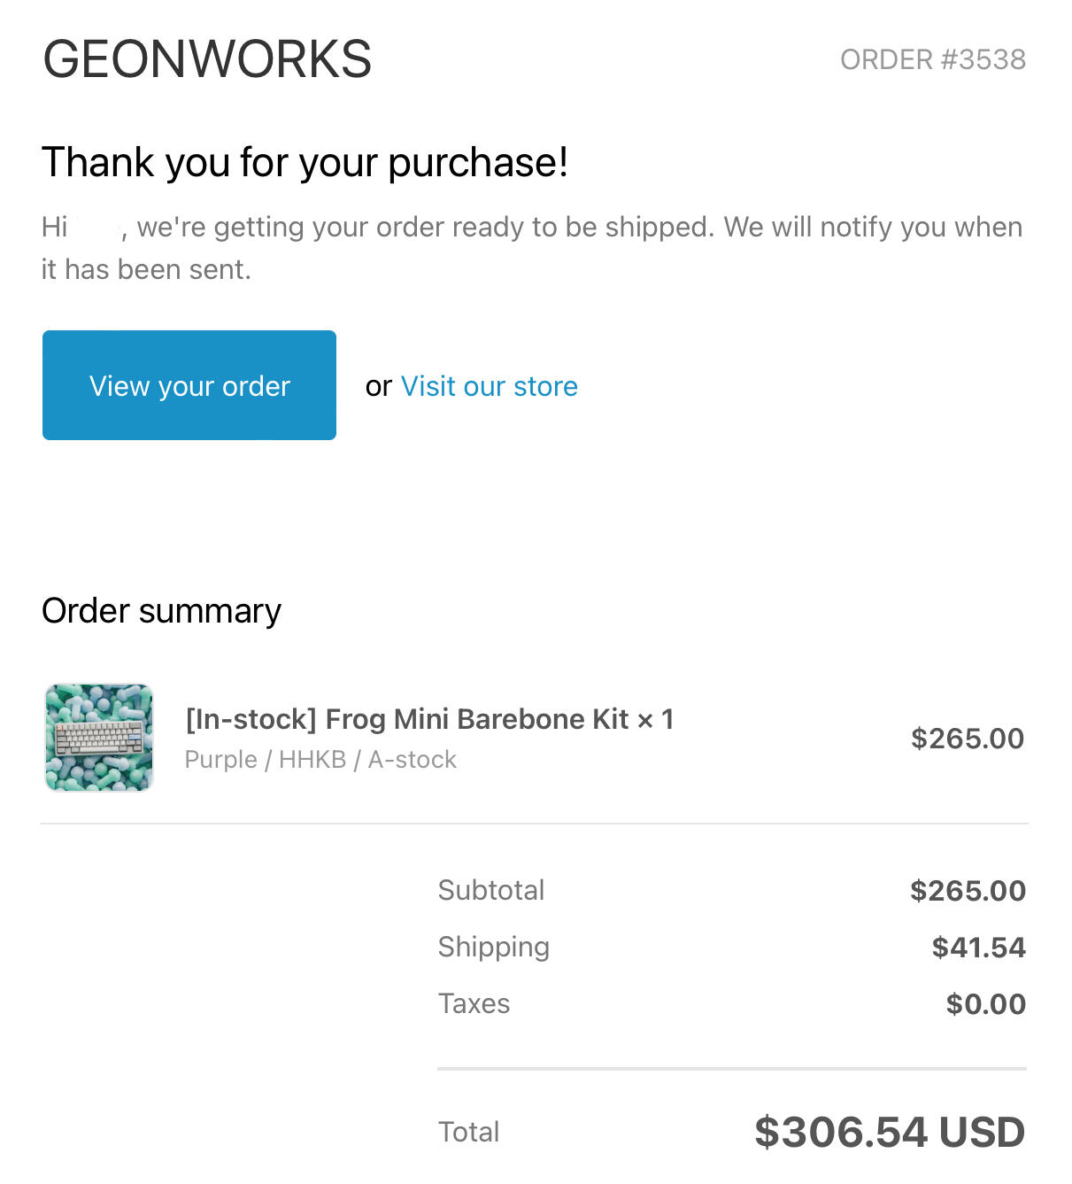1072x1184 pixels.
Task: Open the Visit our store link
Action: click(x=489, y=386)
